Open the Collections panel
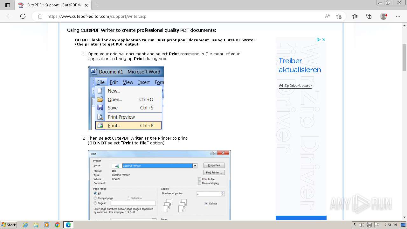The height and width of the screenshot is (229, 407). click(x=369, y=16)
